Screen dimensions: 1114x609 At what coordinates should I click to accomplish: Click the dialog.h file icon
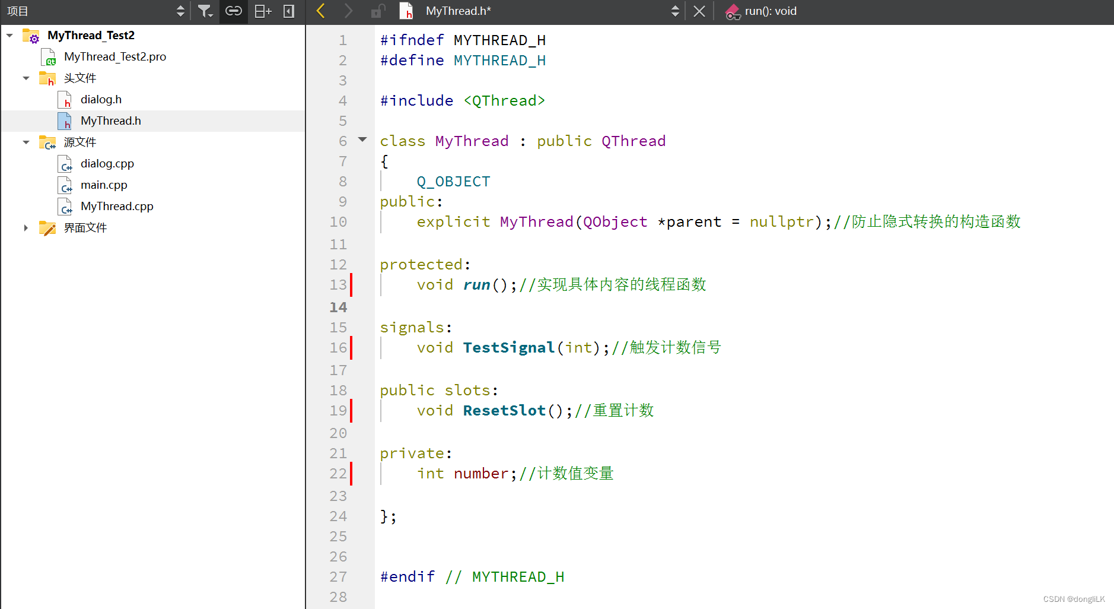coord(65,100)
